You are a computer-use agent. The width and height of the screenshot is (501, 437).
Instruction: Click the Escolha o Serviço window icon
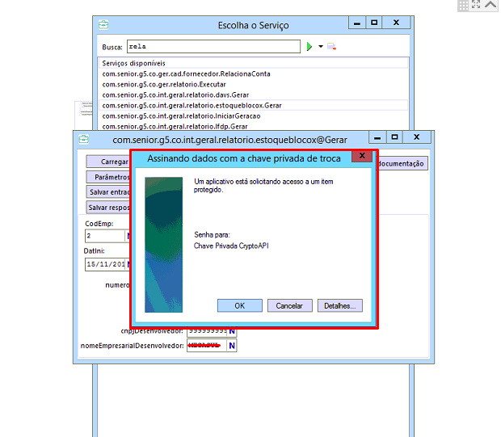(x=104, y=25)
